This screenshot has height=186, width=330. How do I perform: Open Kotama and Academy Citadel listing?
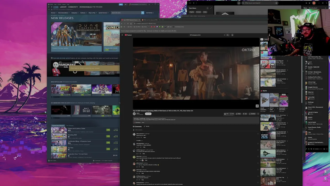85,130
